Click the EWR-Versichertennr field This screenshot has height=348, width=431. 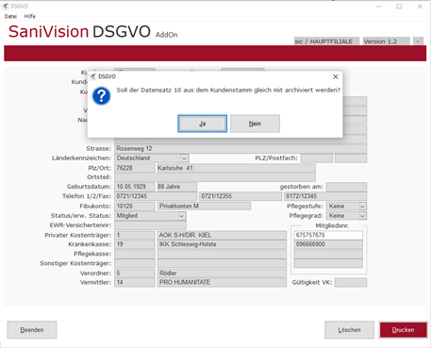[x=150, y=225]
